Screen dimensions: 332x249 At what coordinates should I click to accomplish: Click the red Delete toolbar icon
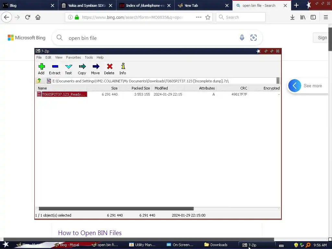(109, 69)
